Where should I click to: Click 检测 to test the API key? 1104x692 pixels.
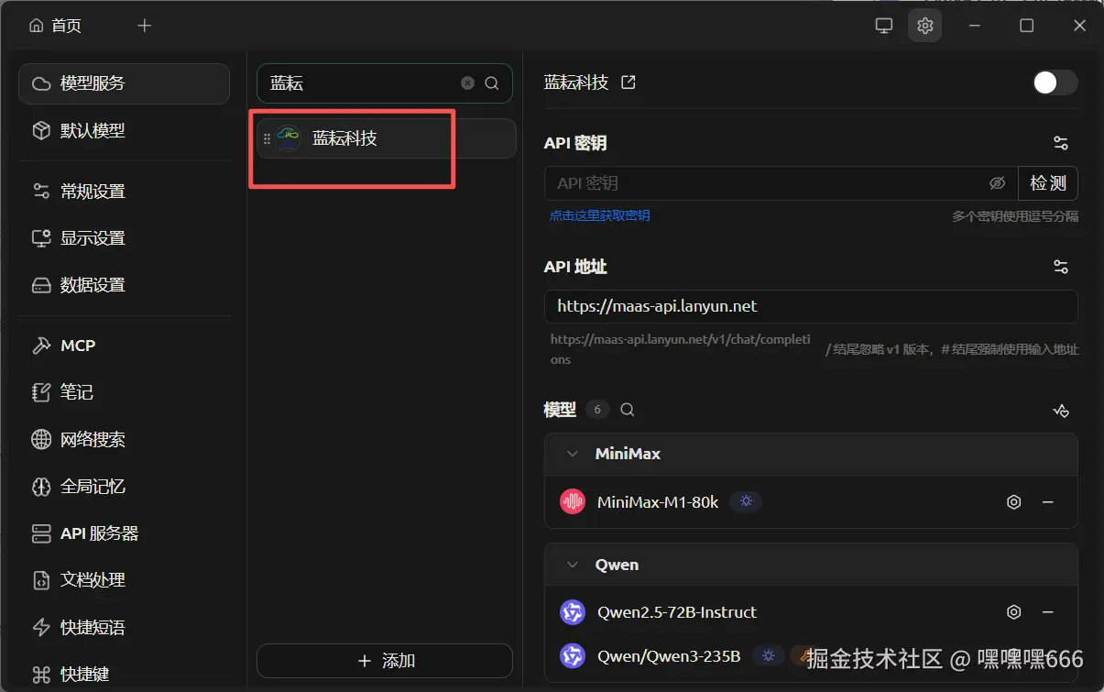coord(1047,183)
